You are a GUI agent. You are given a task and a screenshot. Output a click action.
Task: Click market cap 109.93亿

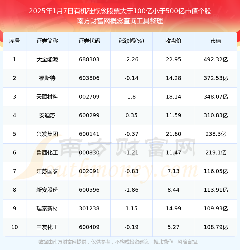[216, 209]
